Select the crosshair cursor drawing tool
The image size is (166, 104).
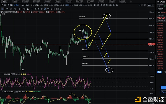[x=2, y=9]
